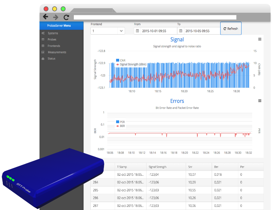Click the From date input field
The height and width of the screenshot is (210, 273).
tap(158, 31)
